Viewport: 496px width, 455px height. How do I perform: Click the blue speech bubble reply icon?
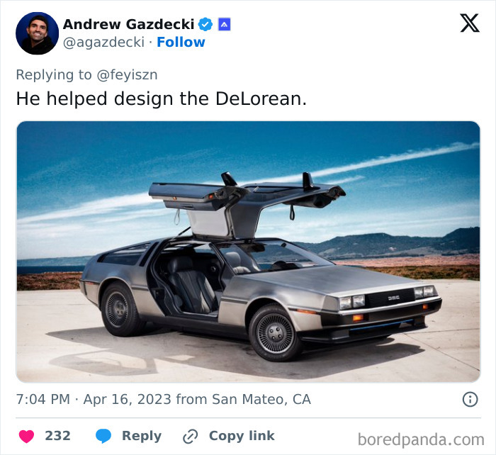point(103,436)
